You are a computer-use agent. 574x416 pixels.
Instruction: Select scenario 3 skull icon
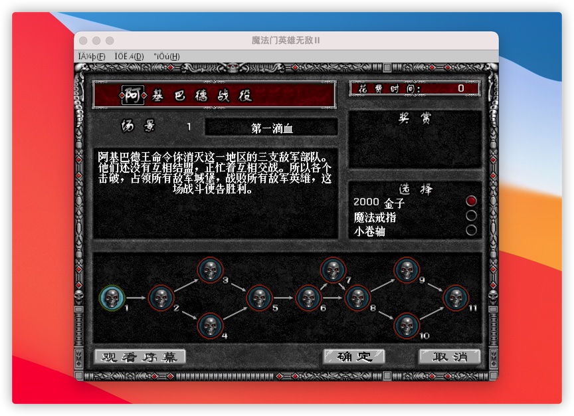point(210,270)
